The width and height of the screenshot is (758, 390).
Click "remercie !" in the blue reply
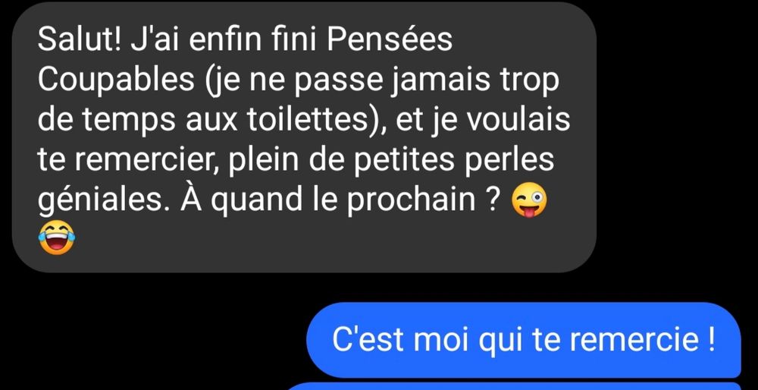[x=643, y=340]
